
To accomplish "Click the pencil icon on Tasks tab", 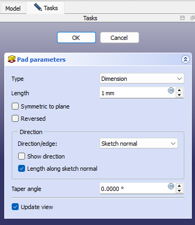I will 38,7.
